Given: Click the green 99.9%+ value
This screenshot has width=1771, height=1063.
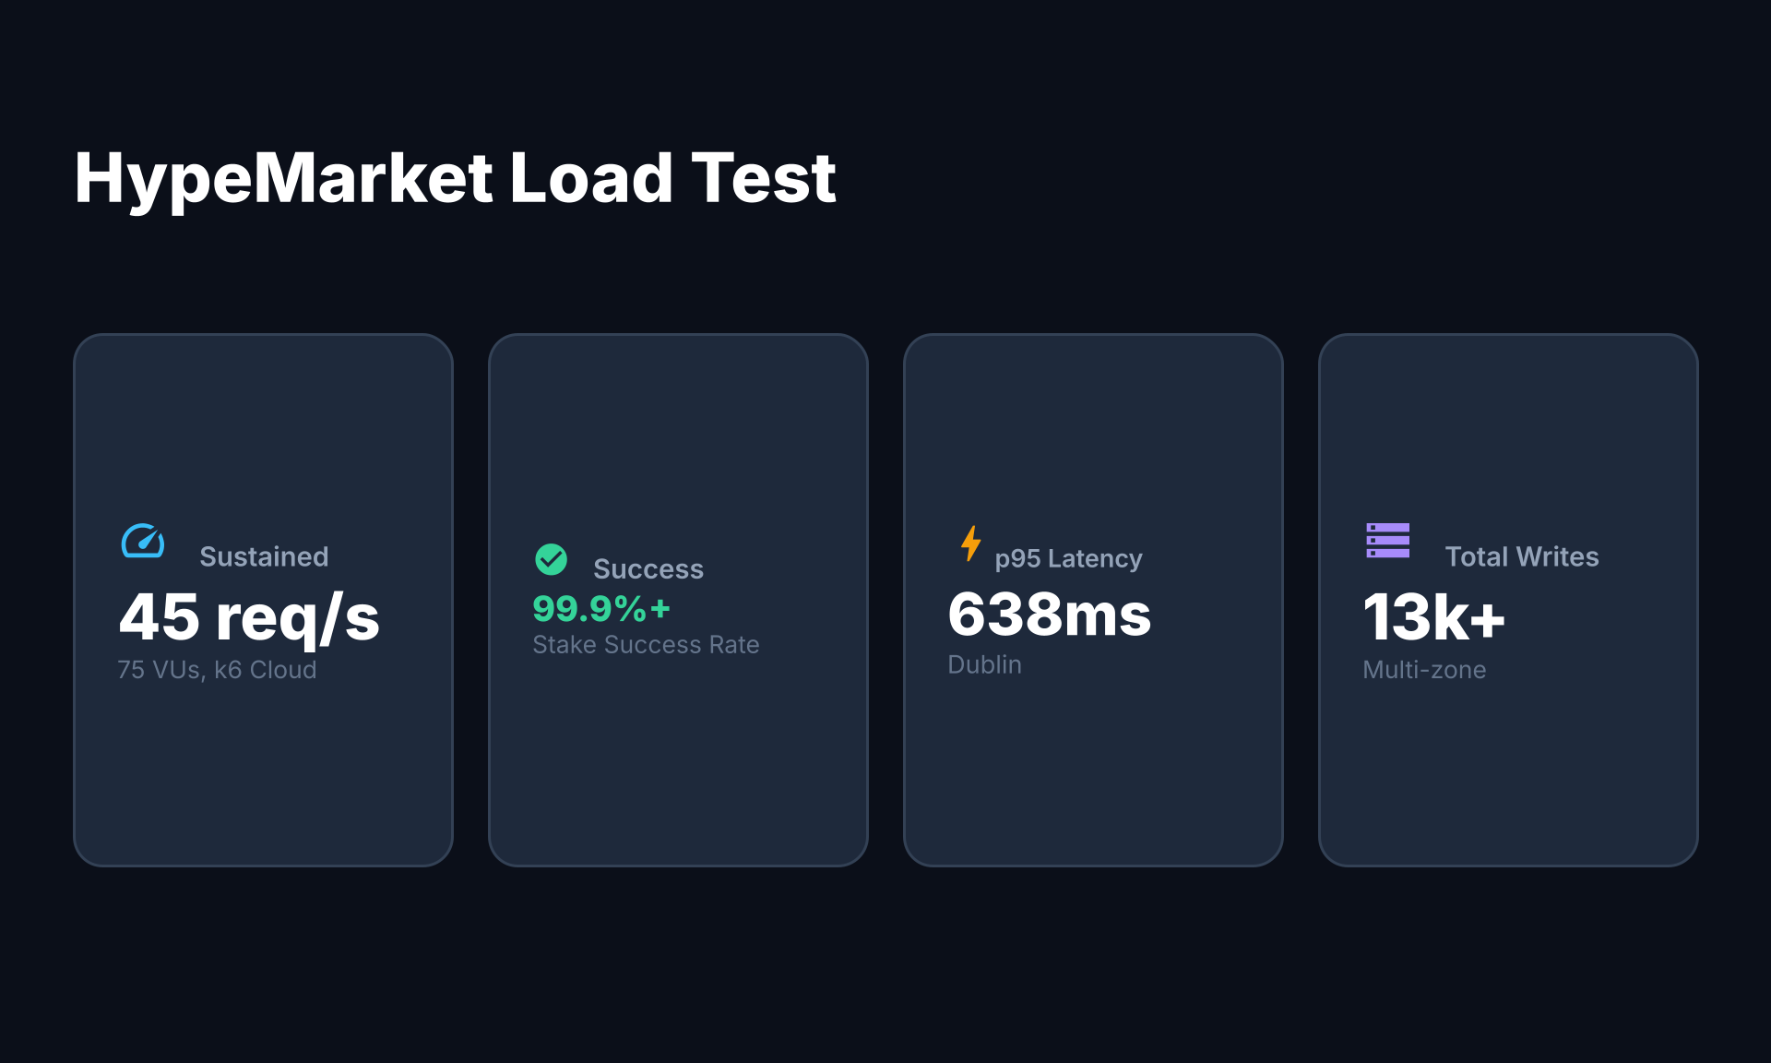Looking at the screenshot, I should pyautogui.click(x=601, y=609).
